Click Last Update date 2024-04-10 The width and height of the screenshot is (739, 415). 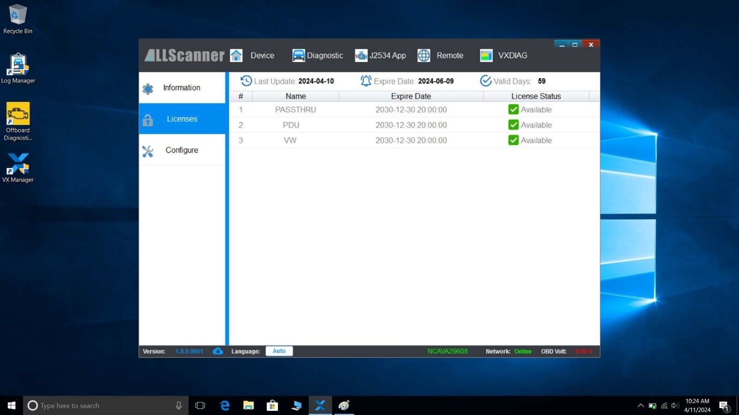(316, 81)
